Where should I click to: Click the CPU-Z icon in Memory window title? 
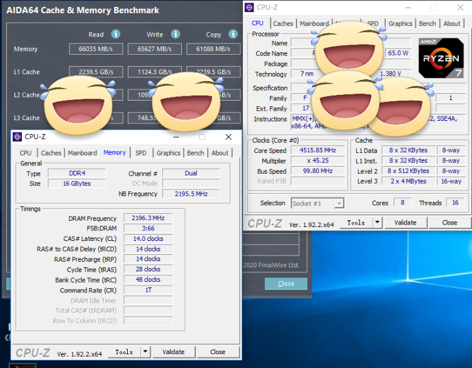[18, 137]
